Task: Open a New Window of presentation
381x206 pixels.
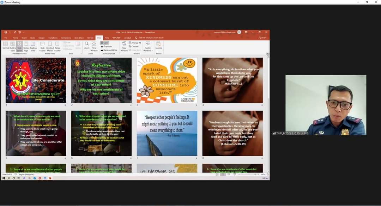Action: click(x=124, y=46)
